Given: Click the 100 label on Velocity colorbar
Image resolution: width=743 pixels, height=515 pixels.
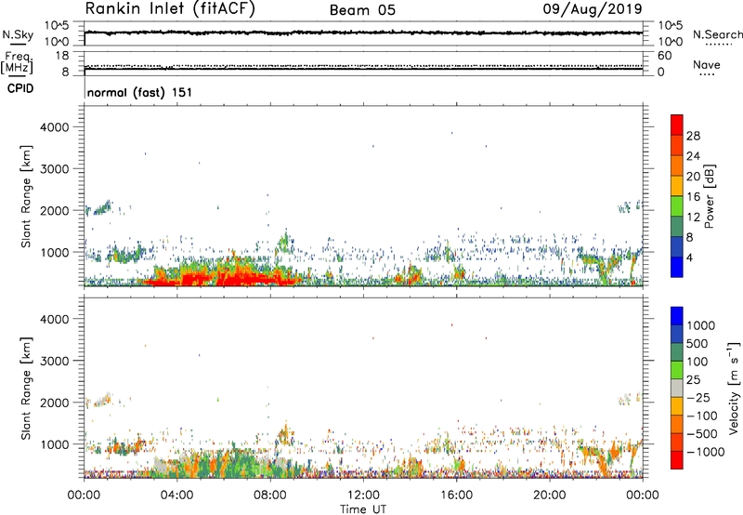Looking at the screenshot, I should [697, 362].
